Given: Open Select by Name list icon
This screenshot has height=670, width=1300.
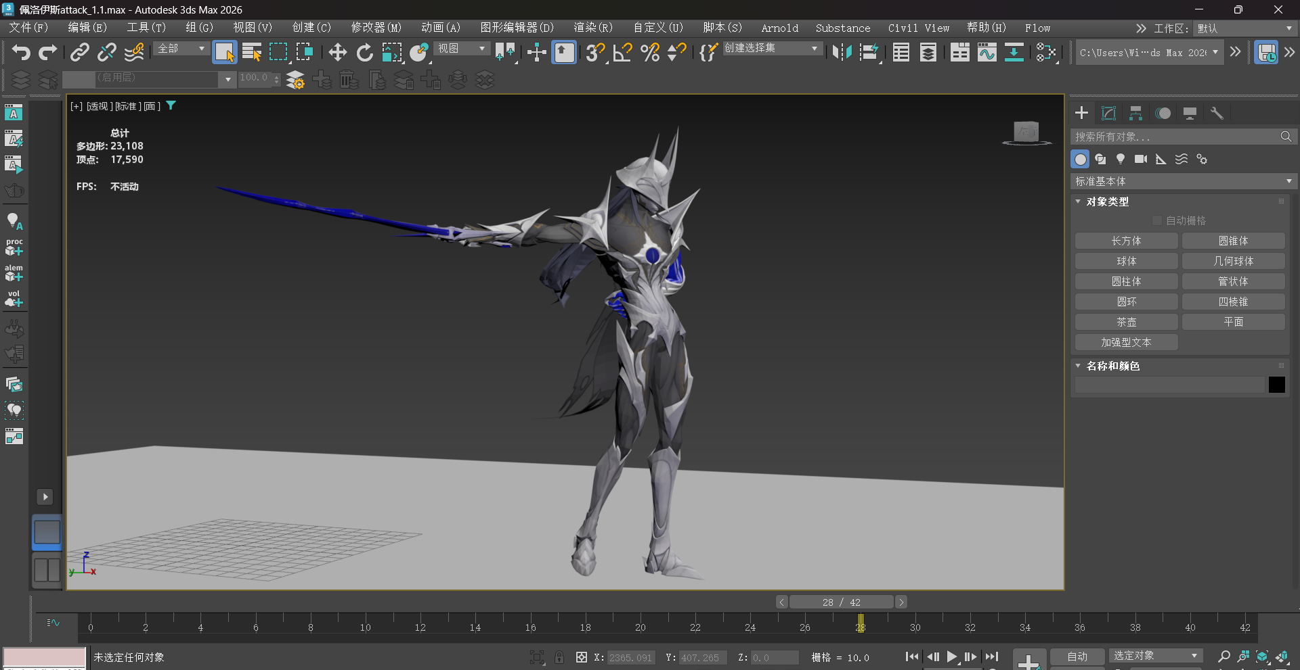Looking at the screenshot, I should pyautogui.click(x=252, y=52).
